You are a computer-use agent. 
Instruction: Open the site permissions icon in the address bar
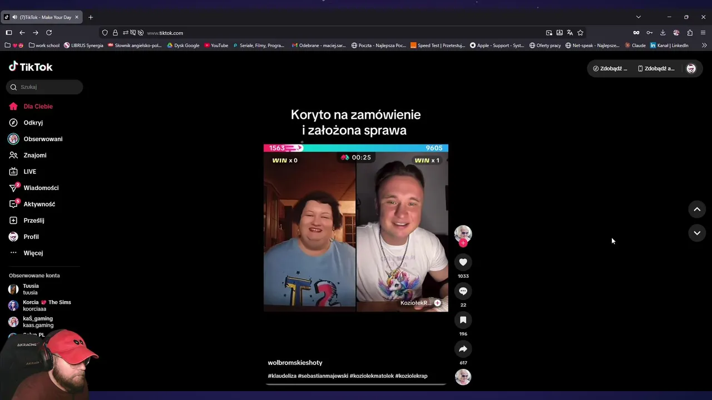(x=126, y=33)
